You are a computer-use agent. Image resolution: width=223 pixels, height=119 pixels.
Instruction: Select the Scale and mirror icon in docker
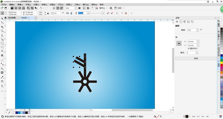184,22
